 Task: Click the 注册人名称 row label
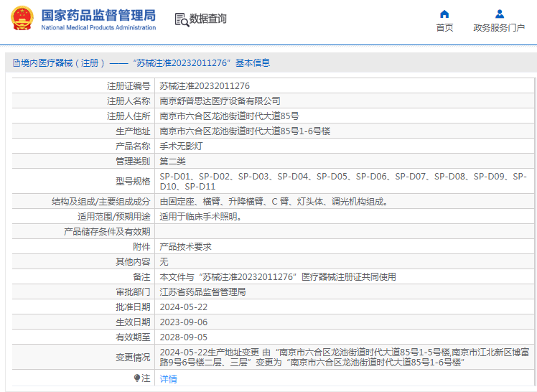[129, 101]
